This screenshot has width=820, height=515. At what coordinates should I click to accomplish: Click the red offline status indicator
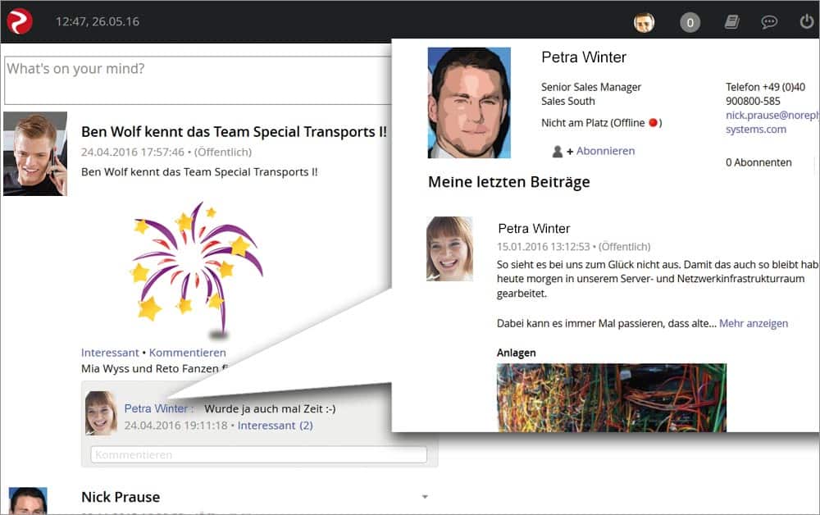(x=653, y=123)
